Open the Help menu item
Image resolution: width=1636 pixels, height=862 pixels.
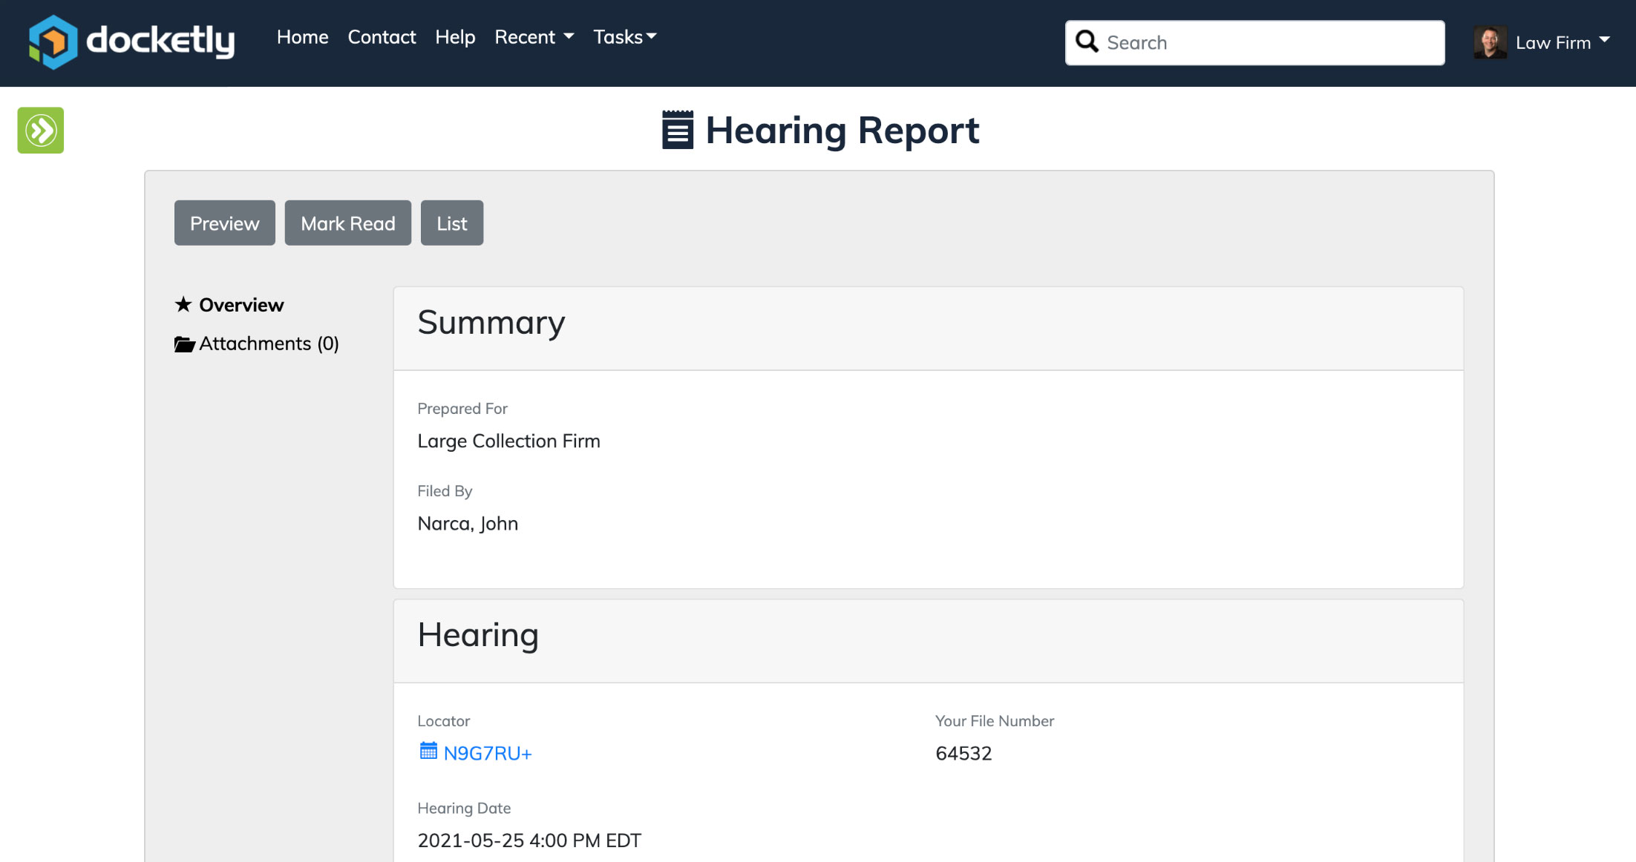pos(455,37)
